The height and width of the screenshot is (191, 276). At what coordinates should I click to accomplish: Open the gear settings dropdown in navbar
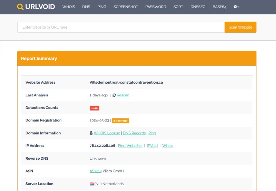click(x=236, y=7)
